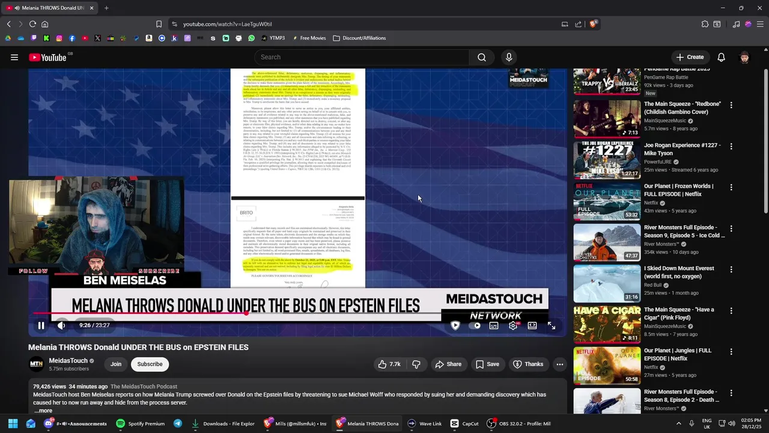Focus the YouTube search field
Image resolution: width=769 pixels, height=433 pixels.
pos(362,57)
